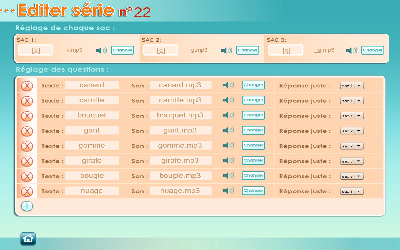Select the g.mp3 file name in SAC 2
This screenshot has height=250, width=400.
(x=199, y=50)
